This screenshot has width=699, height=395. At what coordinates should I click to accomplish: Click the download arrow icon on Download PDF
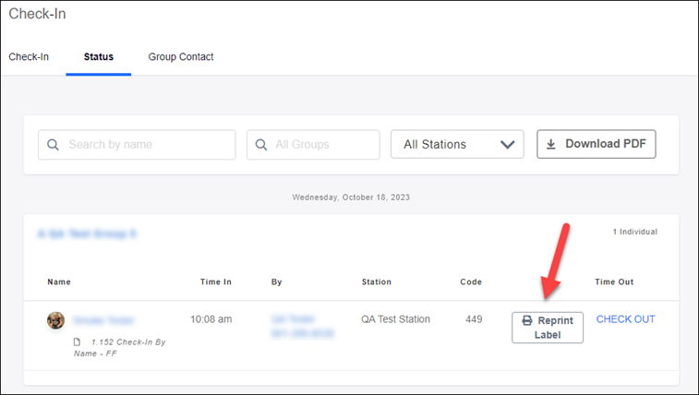pos(551,145)
